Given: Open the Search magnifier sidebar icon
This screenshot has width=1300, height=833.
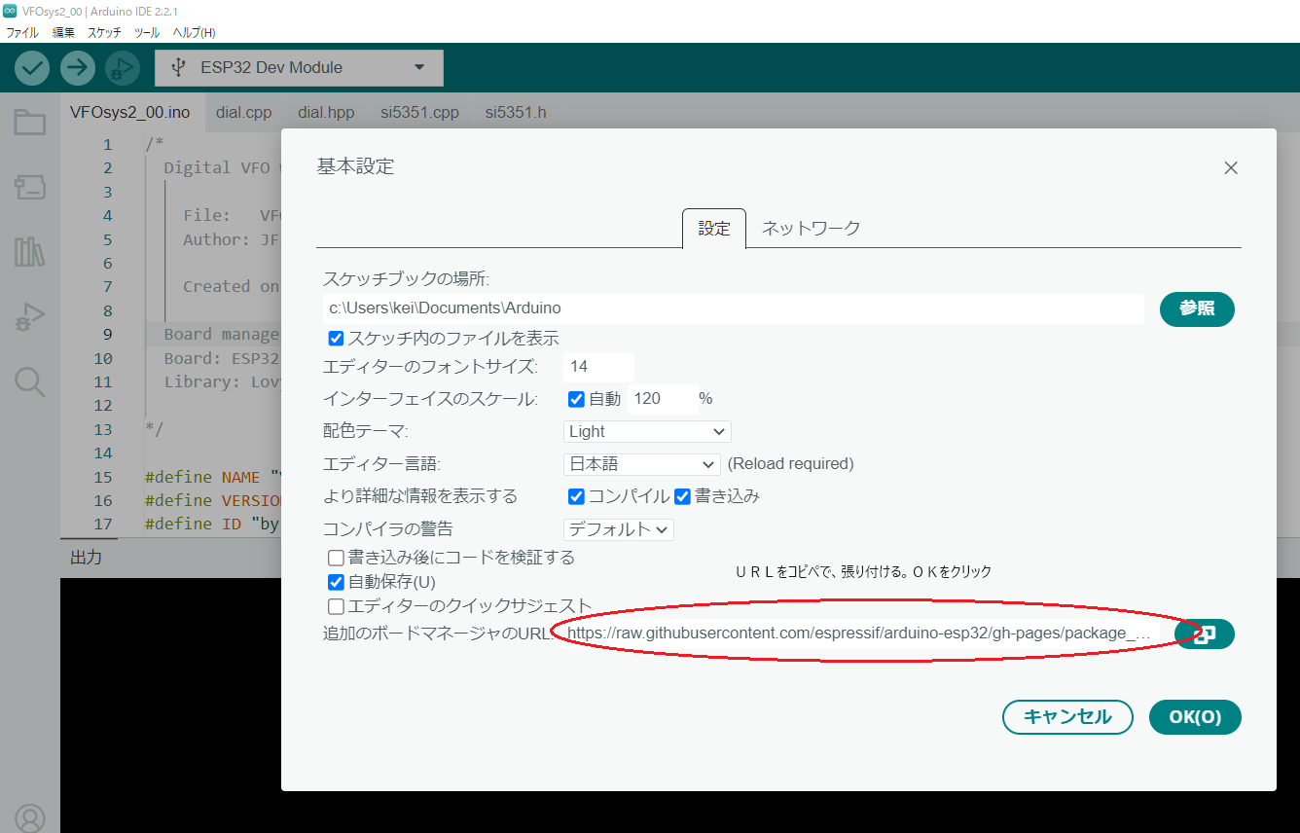Looking at the screenshot, I should (29, 381).
